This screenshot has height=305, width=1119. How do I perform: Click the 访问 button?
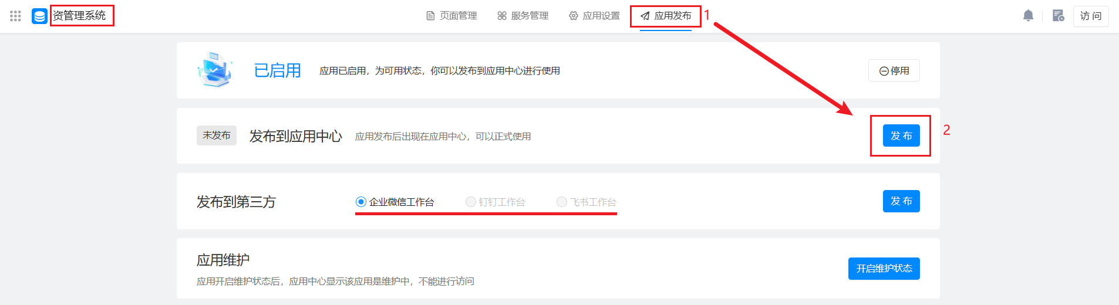(1091, 16)
